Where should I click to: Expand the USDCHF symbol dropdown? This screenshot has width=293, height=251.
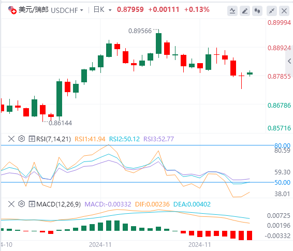[x=82, y=10]
